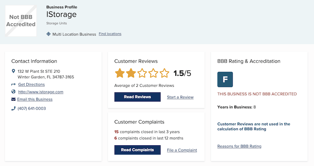This screenshot has width=314, height=166.
Task: Click the directions arrow icon
Action: tap(13, 85)
